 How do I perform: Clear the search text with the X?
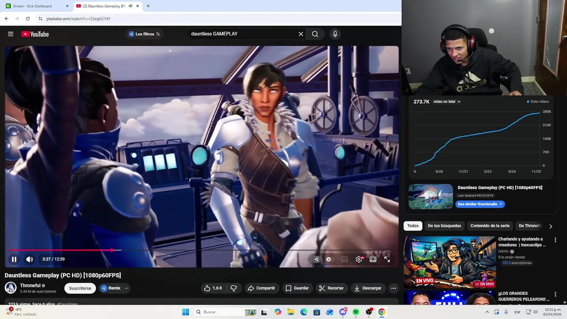[301, 34]
